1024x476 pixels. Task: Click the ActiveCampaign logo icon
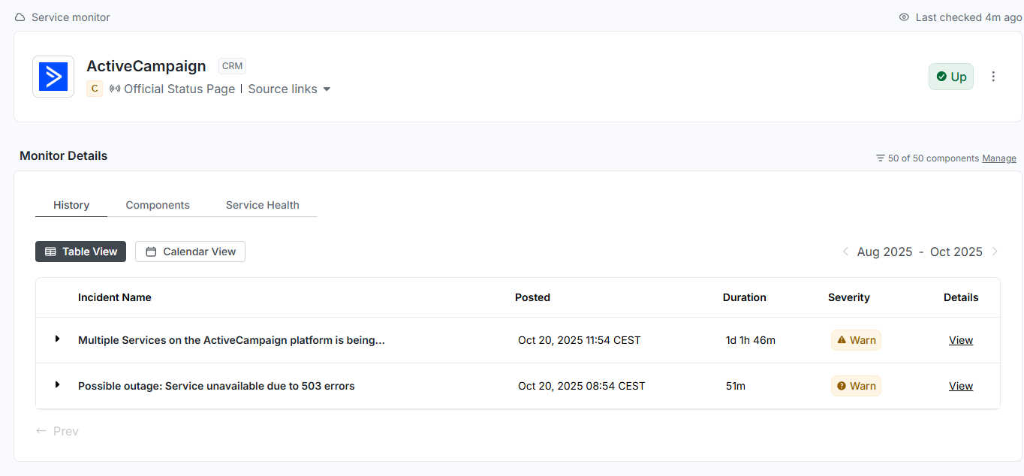[x=53, y=77]
